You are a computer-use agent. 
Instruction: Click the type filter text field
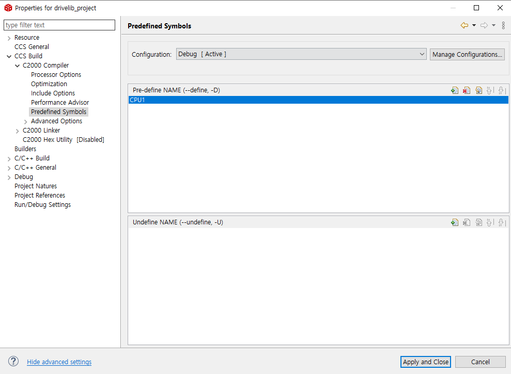tap(59, 25)
